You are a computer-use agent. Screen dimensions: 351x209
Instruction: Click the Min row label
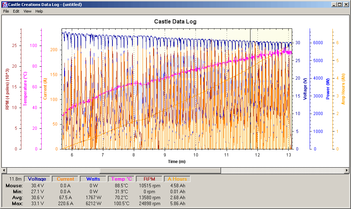coord(18,192)
